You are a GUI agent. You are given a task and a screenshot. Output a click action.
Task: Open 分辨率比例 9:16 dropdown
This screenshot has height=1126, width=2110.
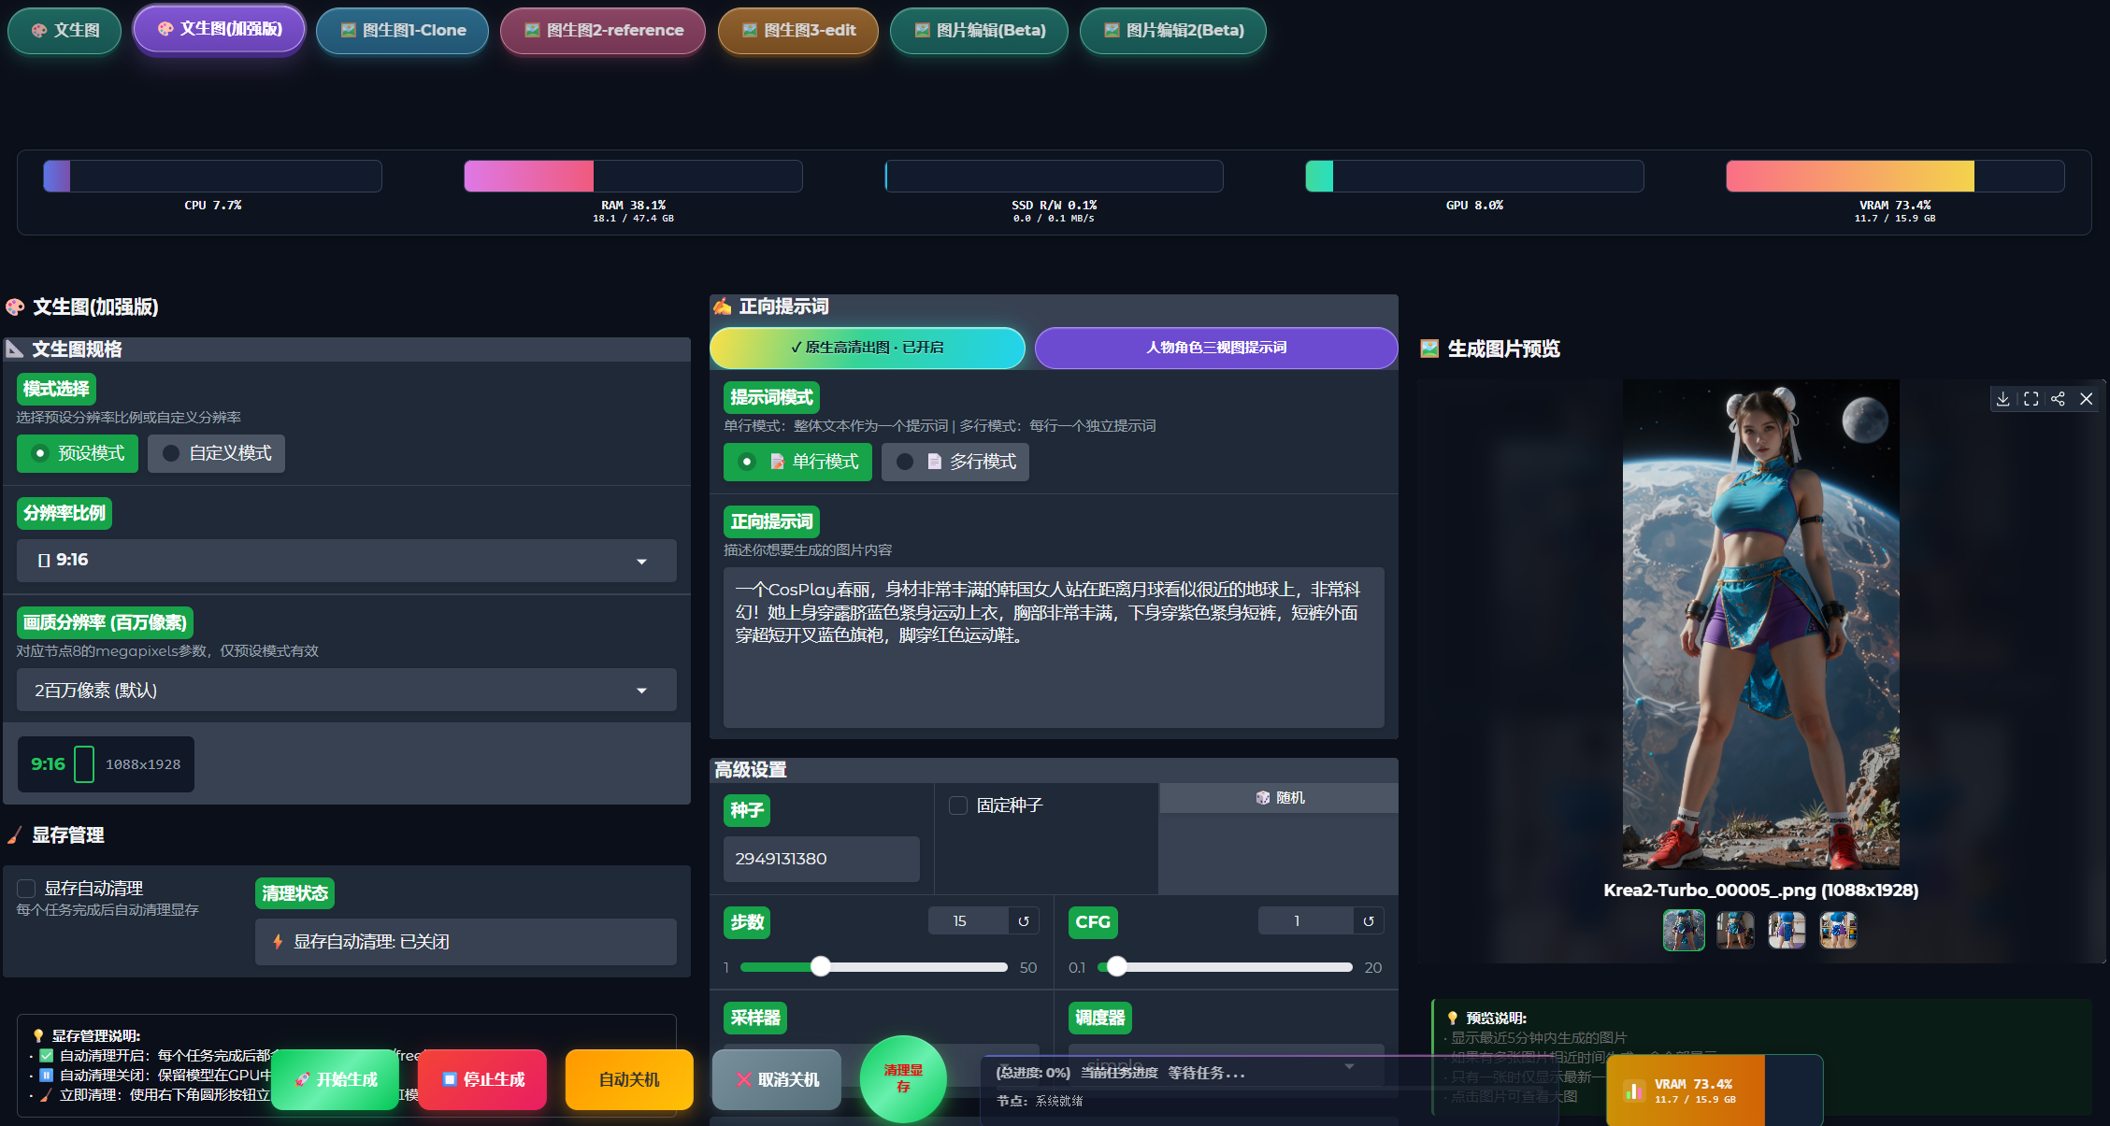coord(347,561)
